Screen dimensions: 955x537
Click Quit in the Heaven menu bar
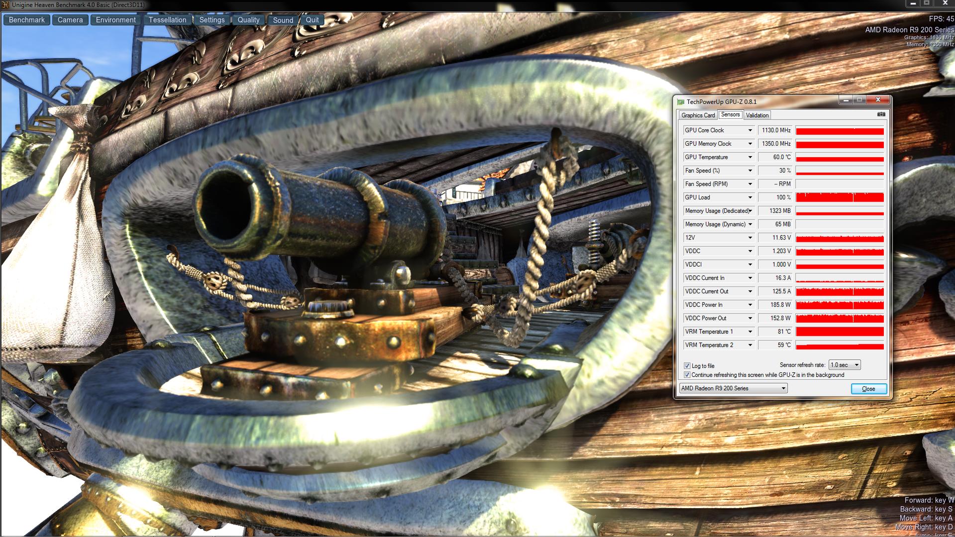coord(313,20)
